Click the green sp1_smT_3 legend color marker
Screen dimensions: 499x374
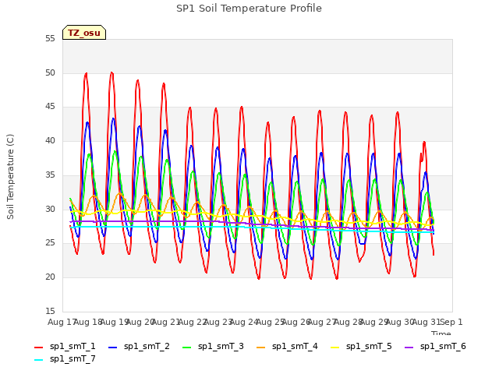[187, 348]
